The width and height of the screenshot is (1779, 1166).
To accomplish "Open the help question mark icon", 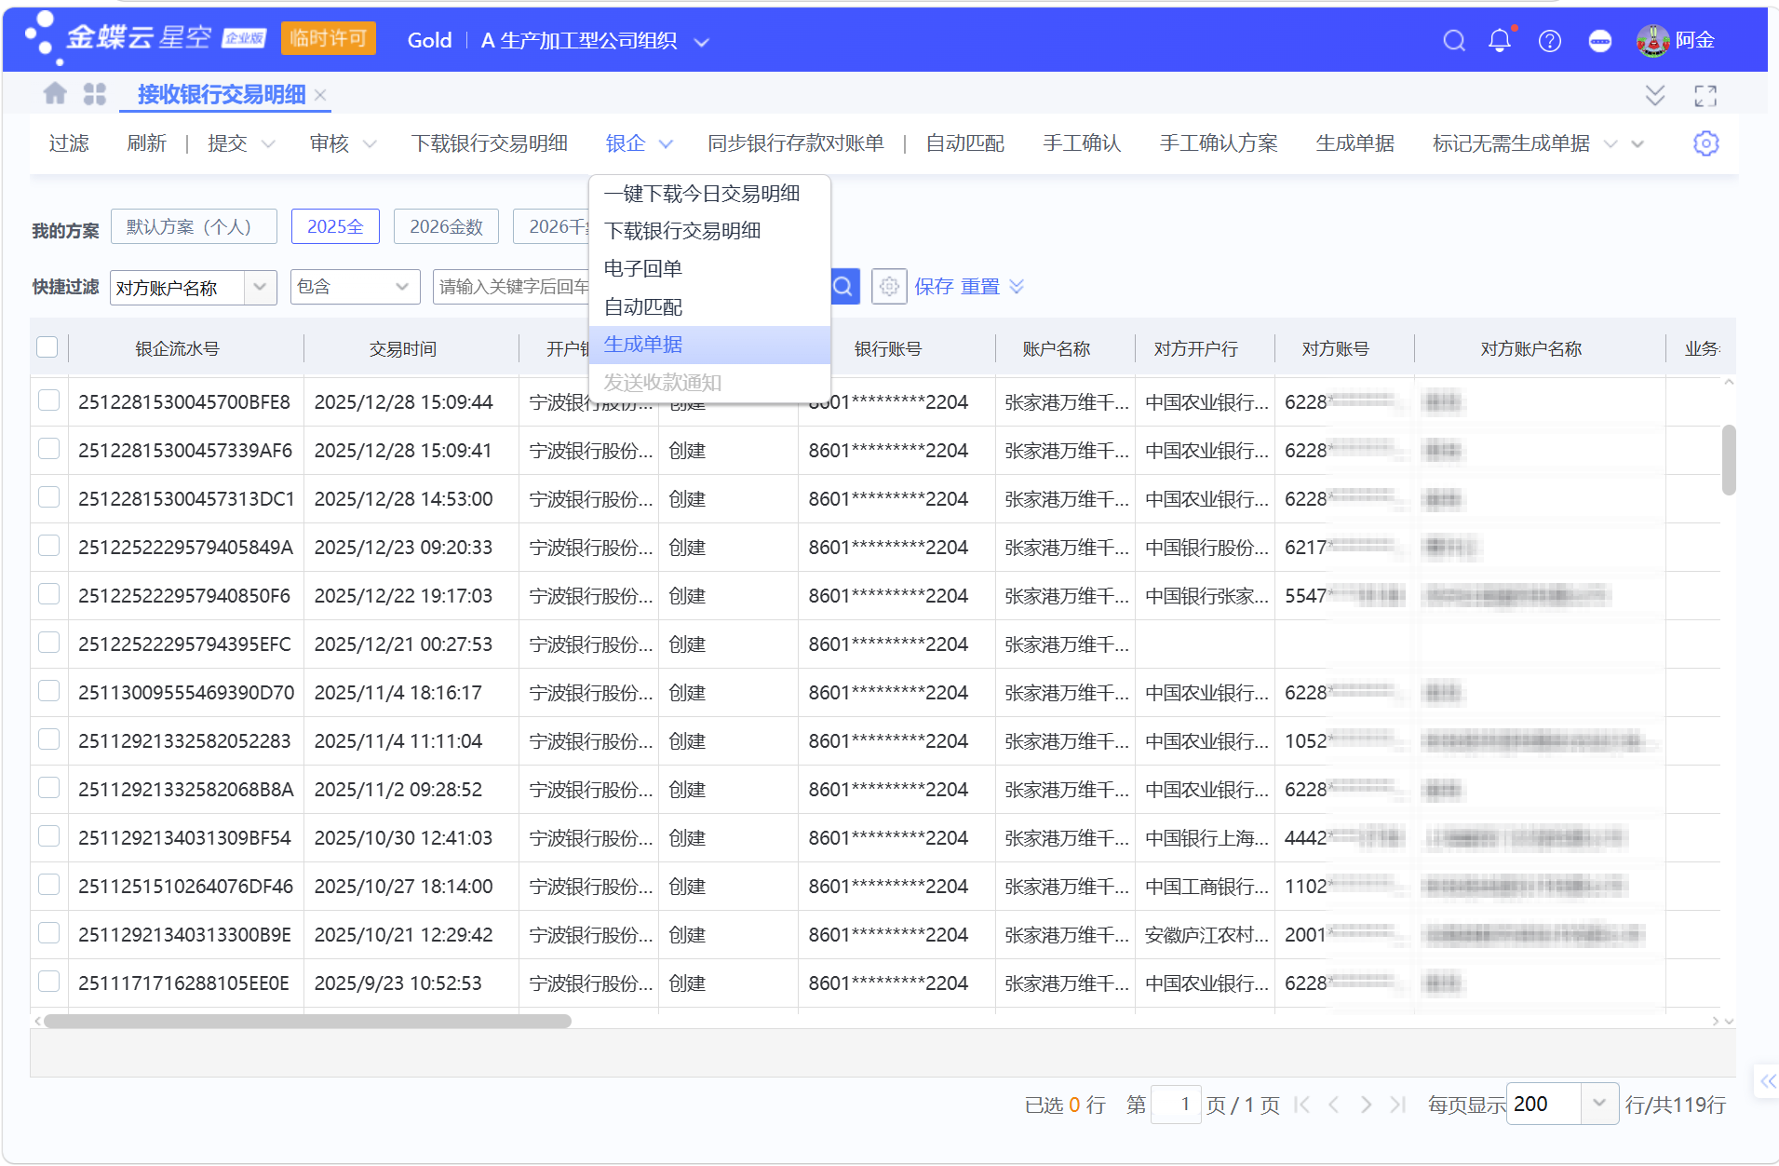I will 1550,41.
